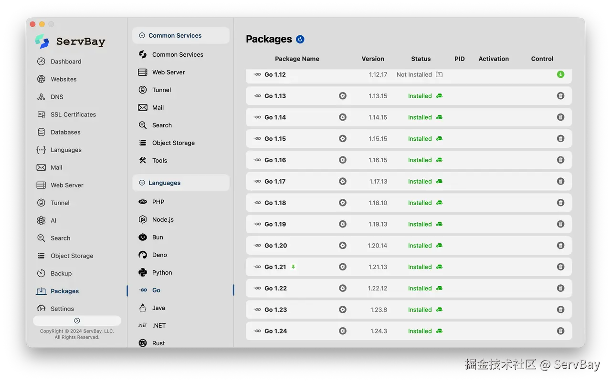The height and width of the screenshot is (382, 611).
Task: Delete Go 1.22 using trash icon
Action: tap(560, 288)
